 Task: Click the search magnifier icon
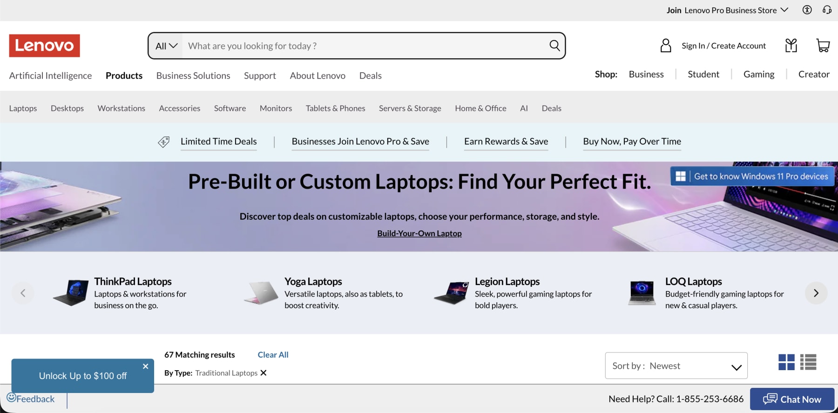click(554, 46)
